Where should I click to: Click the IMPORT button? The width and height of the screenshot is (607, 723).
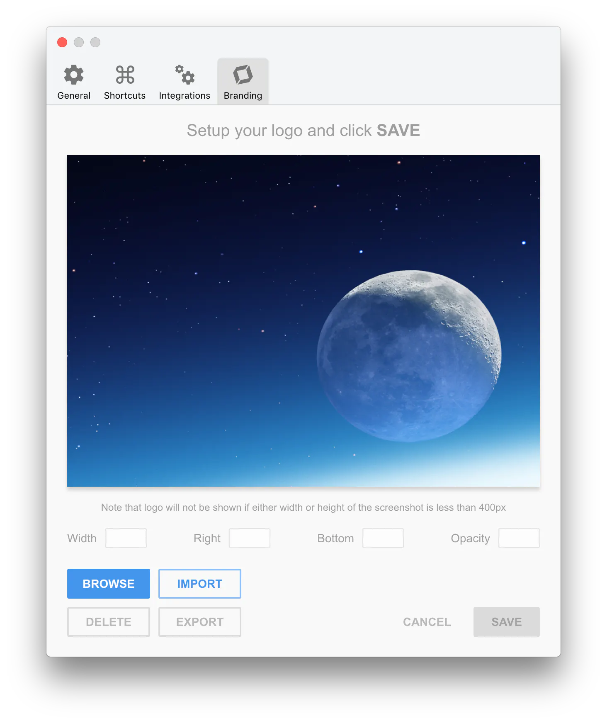pos(200,584)
